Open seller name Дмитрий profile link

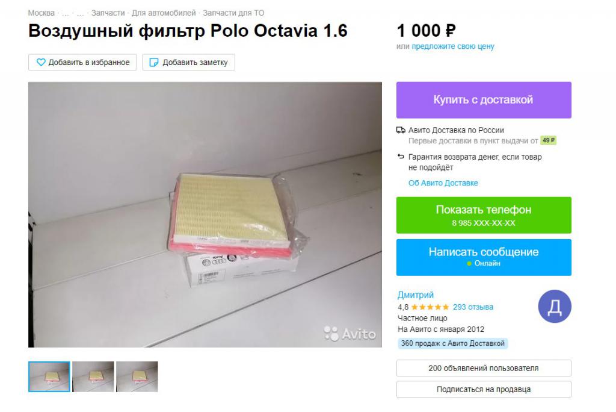pos(415,295)
